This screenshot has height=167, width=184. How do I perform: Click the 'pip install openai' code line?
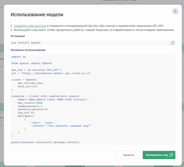(x=26, y=43)
